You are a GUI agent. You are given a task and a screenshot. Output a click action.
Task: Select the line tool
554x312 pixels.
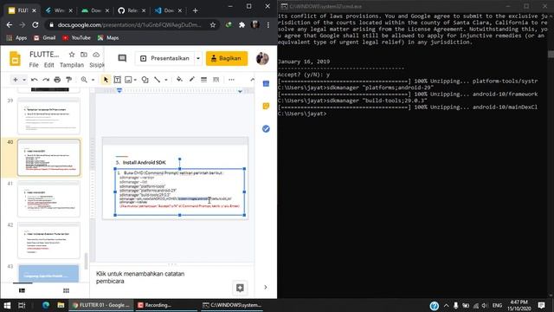point(158,80)
